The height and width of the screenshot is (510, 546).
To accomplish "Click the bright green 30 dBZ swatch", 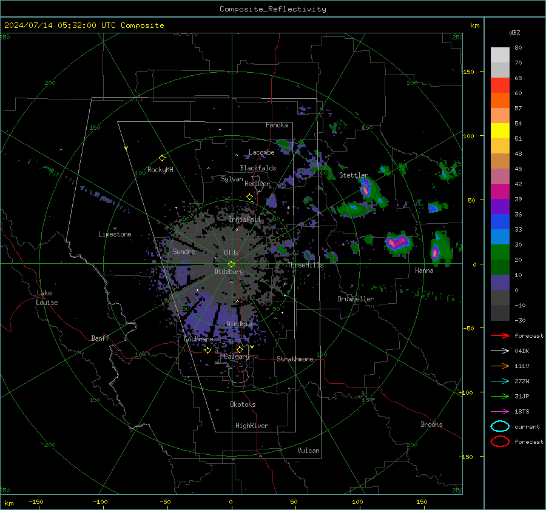I will tap(500, 252).
